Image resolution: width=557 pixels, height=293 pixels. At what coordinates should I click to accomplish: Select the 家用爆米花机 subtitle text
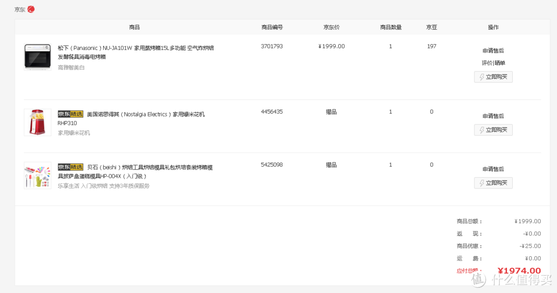(74, 133)
